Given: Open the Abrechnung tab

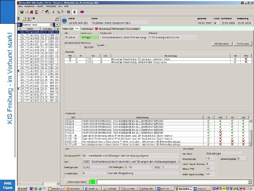Looking at the screenshot, I should (104, 28).
